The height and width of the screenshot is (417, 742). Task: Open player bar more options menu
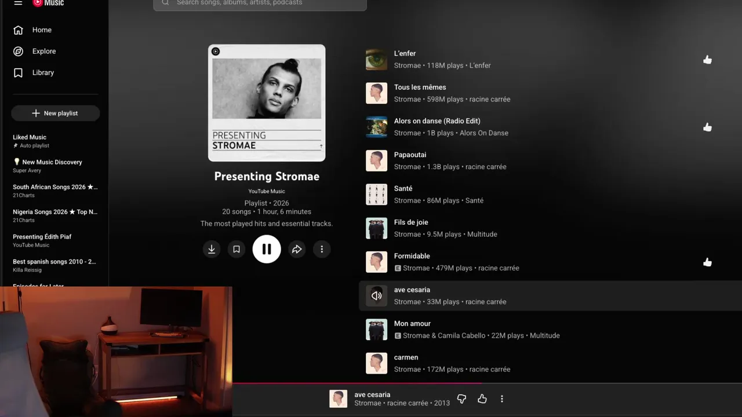502,399
